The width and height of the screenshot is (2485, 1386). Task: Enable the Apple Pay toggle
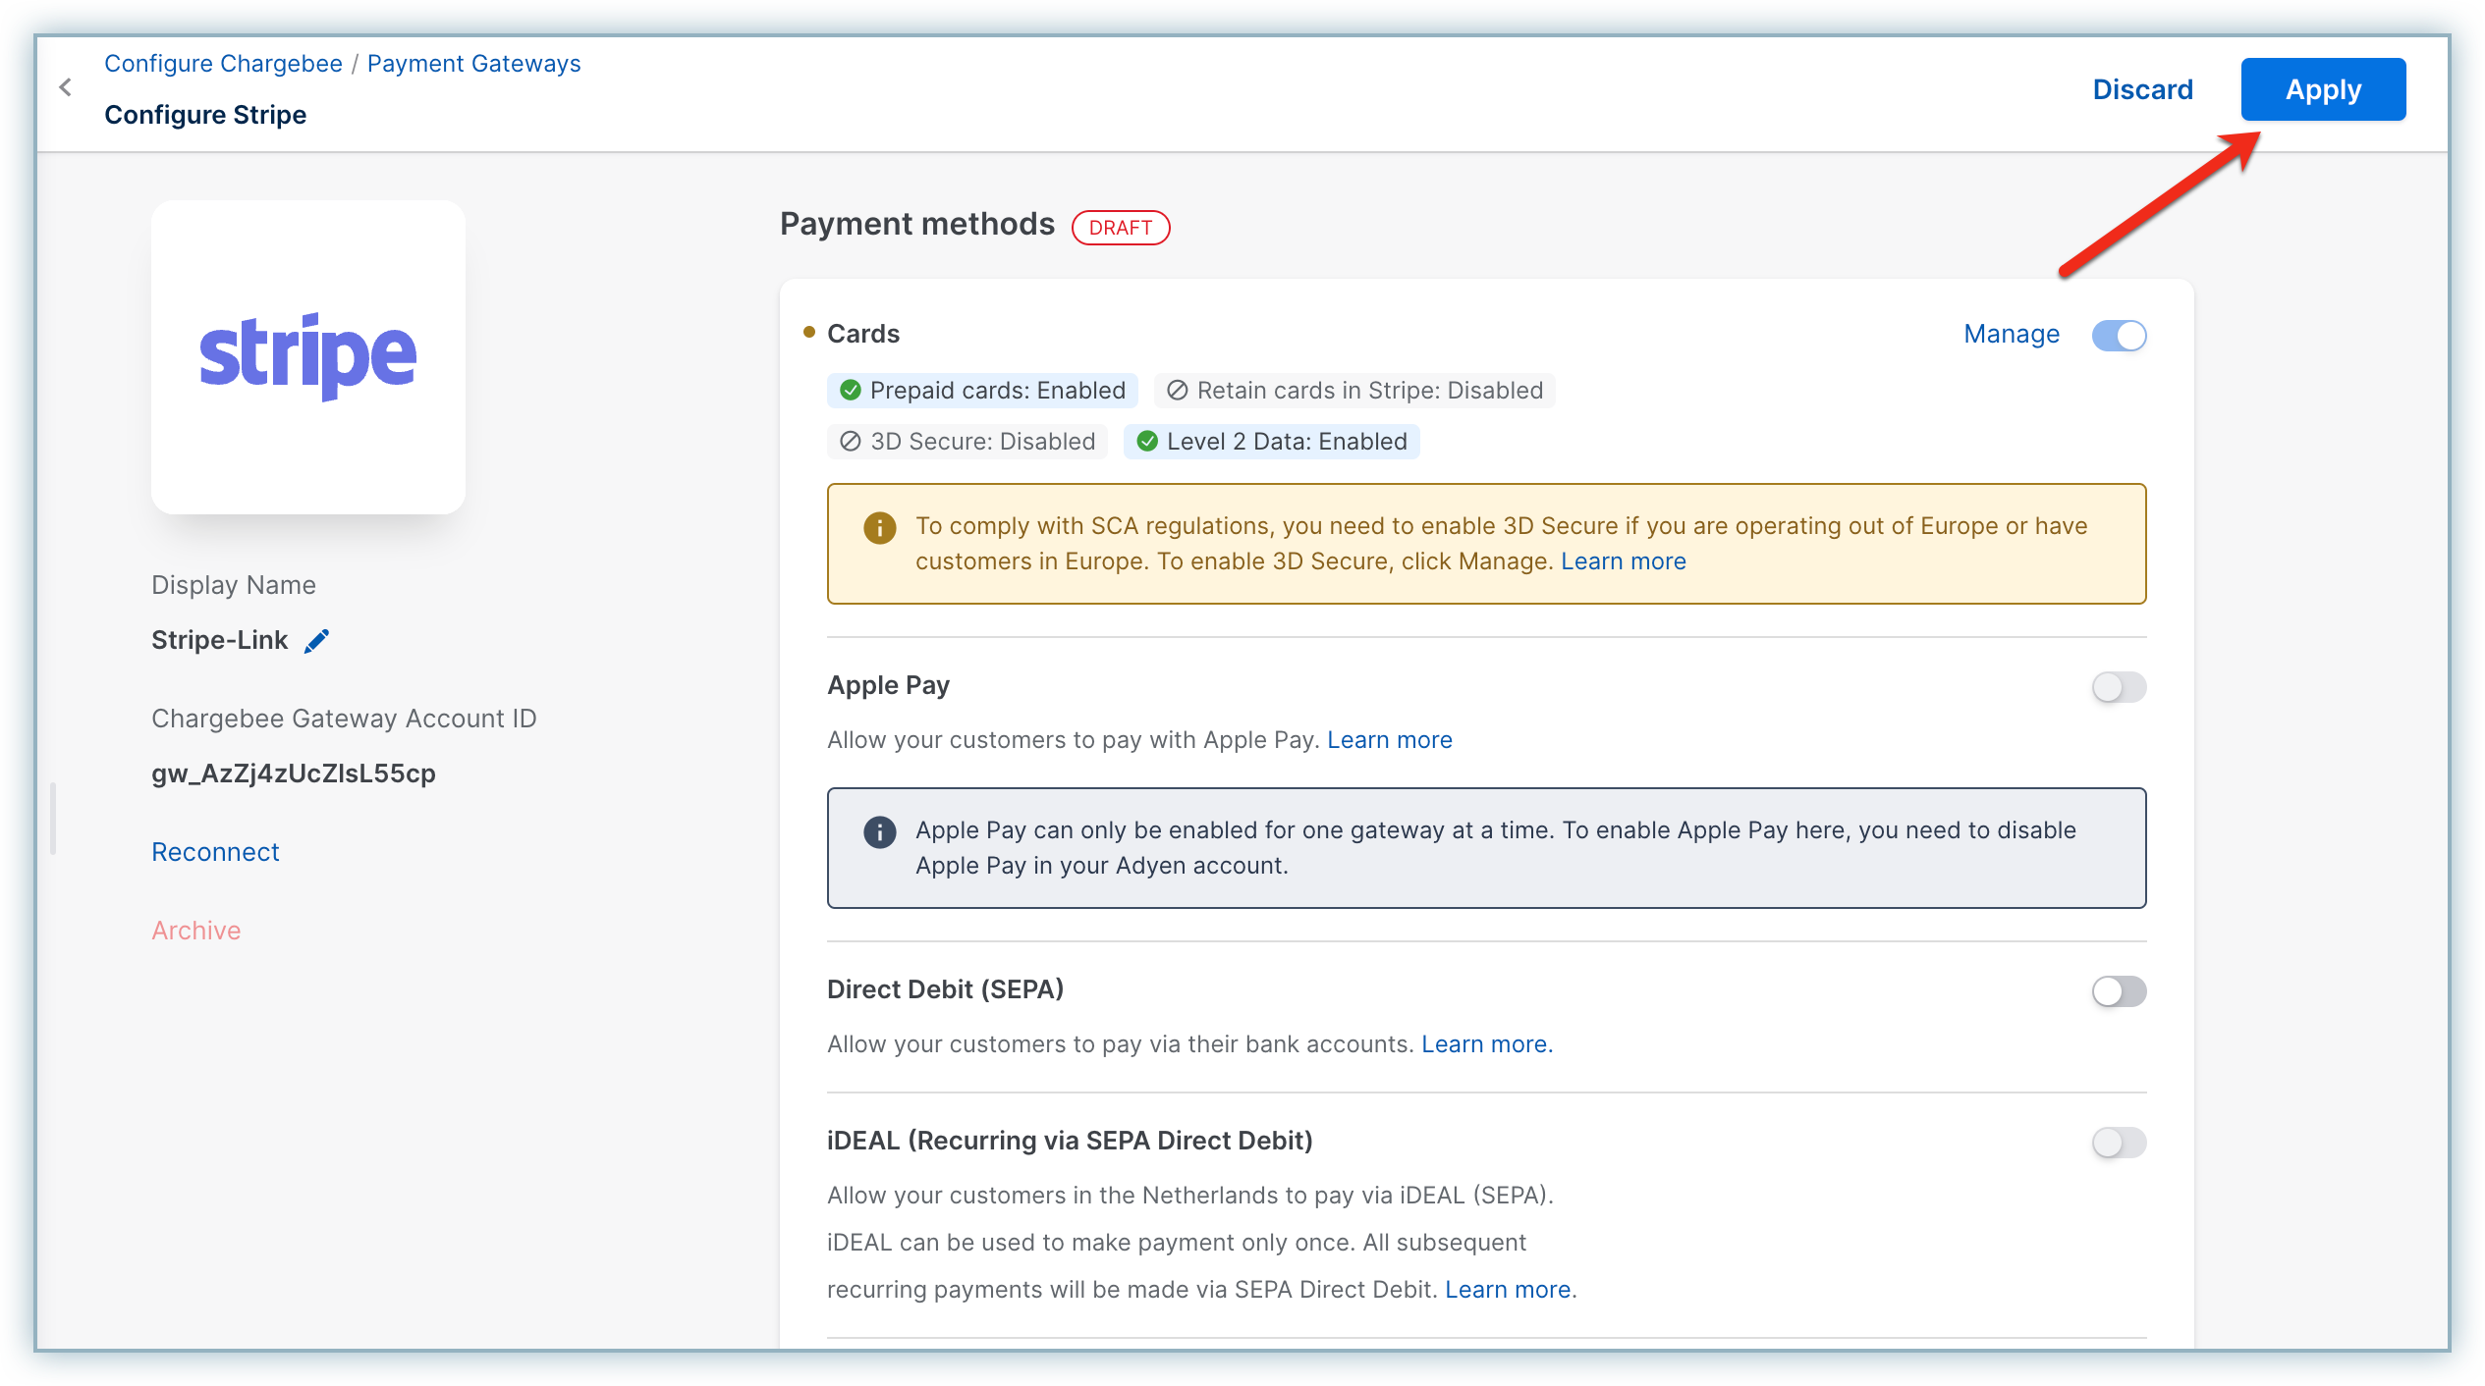tap(2119, 687)
